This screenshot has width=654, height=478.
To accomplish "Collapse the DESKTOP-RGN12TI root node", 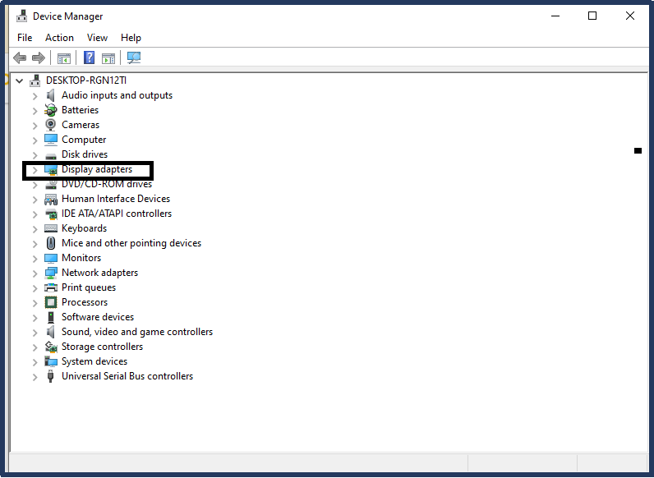I will [x=19, y=80].
